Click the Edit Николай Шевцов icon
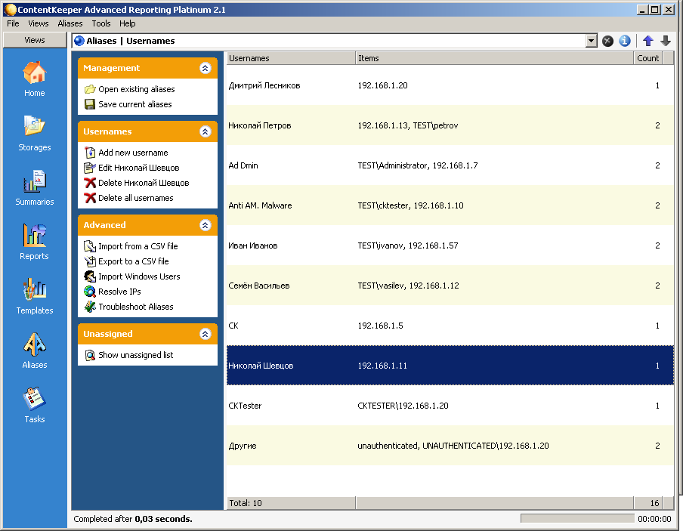Viewport: 683px width, 531px height. click(90, 168)
